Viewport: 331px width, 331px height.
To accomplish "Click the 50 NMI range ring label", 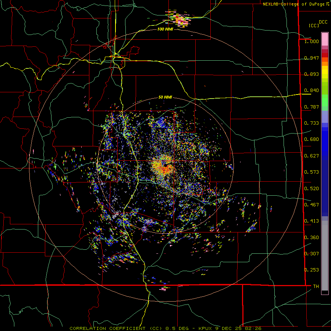I will pos(165,97).
